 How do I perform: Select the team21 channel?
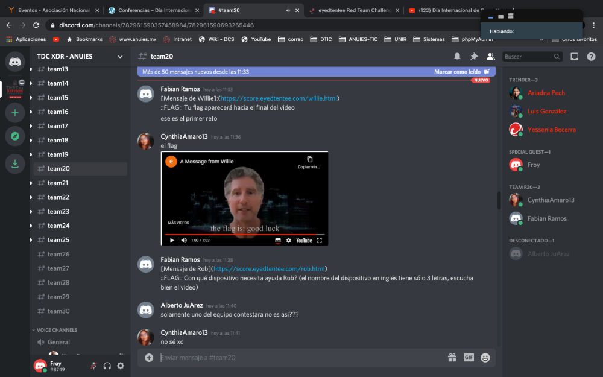(x=58, y=183)
